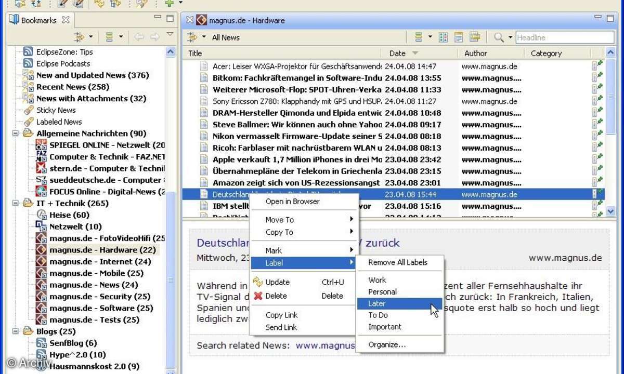Click the magnifier search icon
Viewport: 624px width, 374px height.
499,37
